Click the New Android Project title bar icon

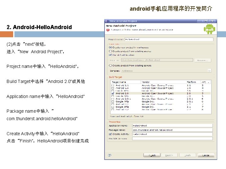click(x=107, y=21)
